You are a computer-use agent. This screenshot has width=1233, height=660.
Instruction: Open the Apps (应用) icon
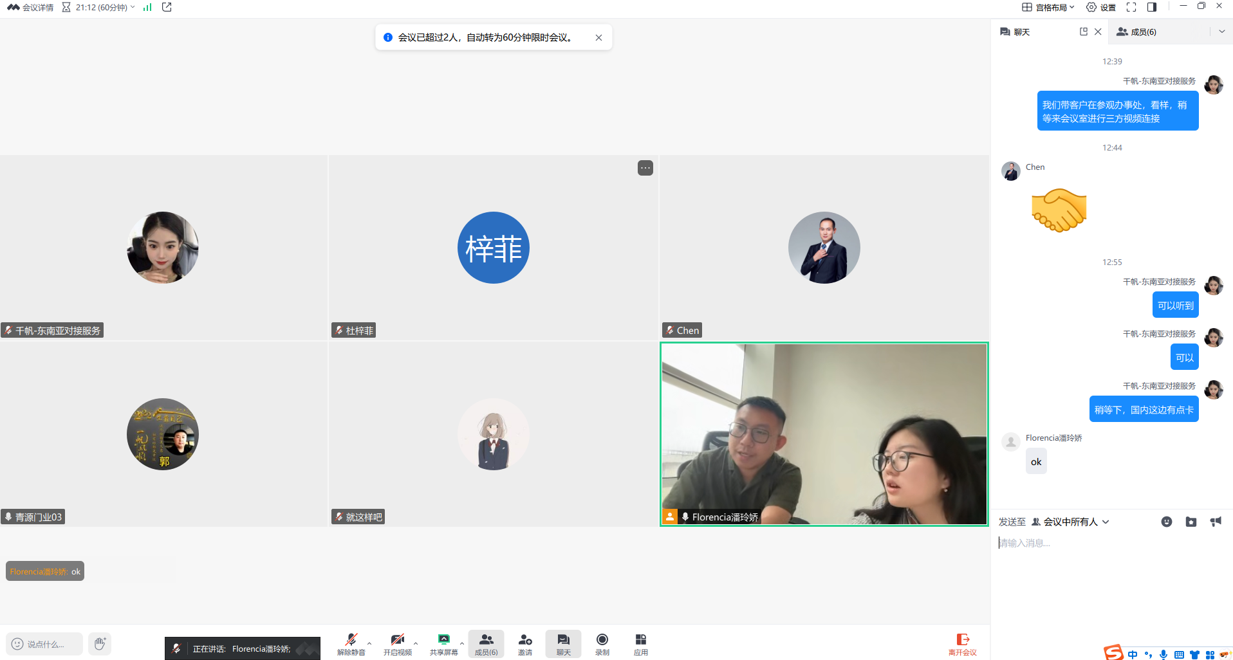pos(640,643)
